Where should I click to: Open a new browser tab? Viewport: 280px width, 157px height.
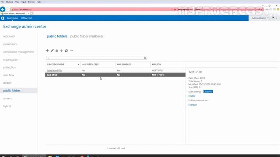[31, 14]
